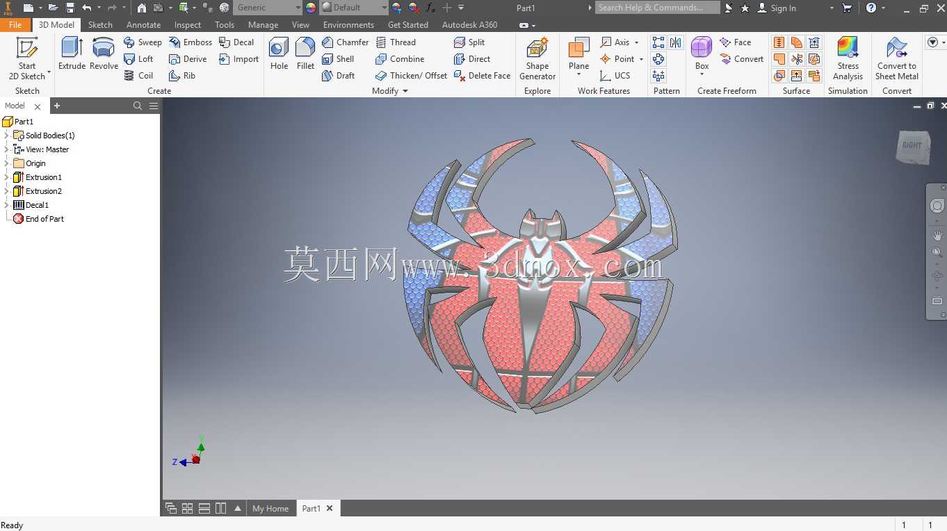Select the Extrude tool

[x=72, y=54]
